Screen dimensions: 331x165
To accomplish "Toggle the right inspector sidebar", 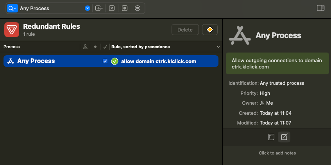I will click(320, 8).
